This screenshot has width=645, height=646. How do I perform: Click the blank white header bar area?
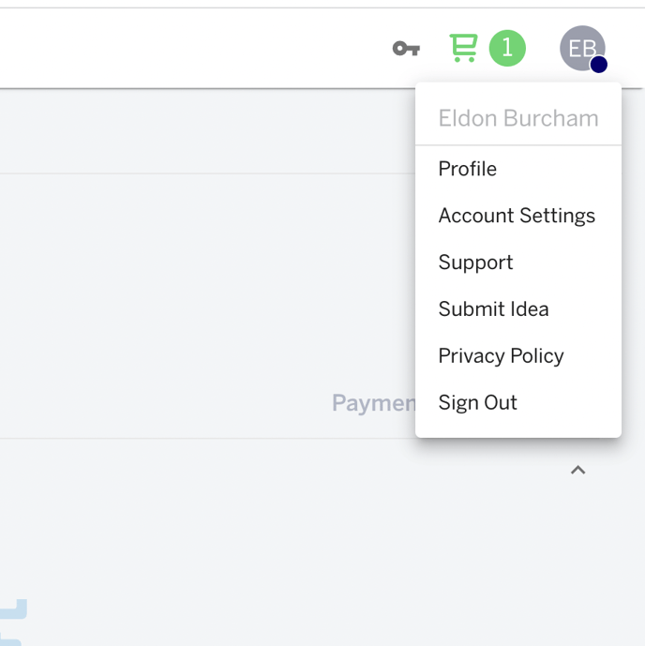point(186,48)
